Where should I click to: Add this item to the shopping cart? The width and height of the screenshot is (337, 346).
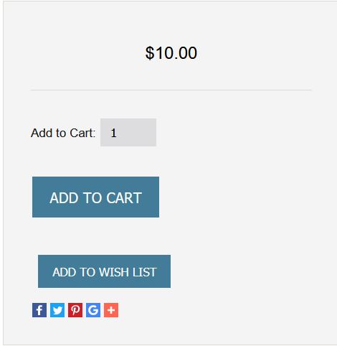(95, 197)
